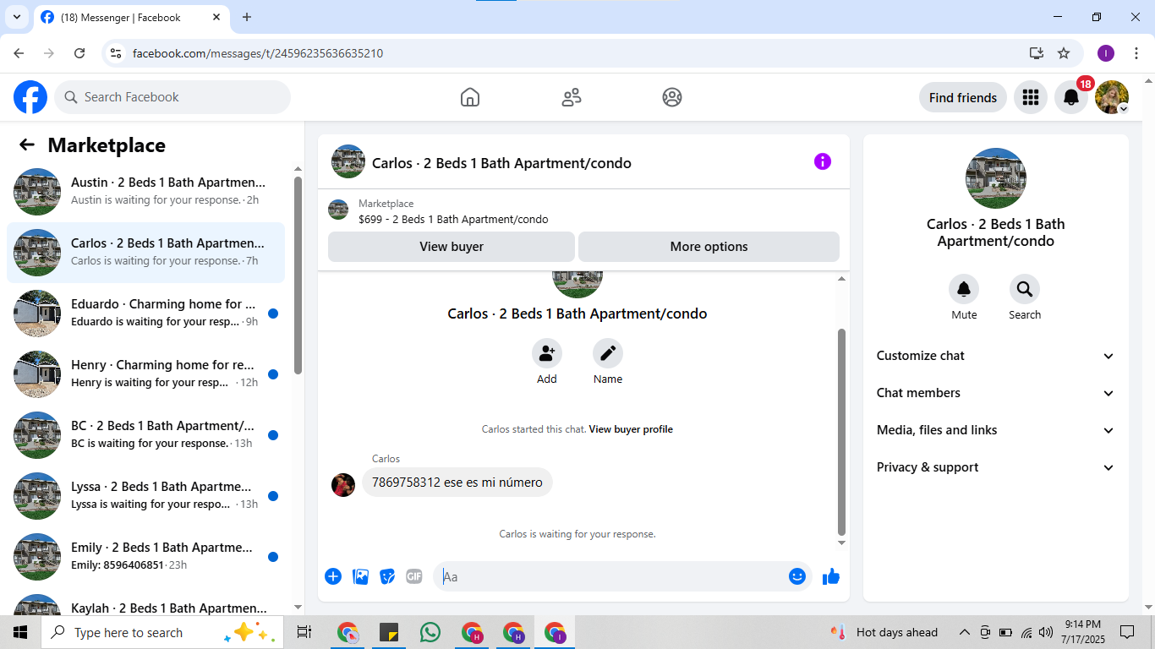Viewport: 1155px width, 649px height.
Task: Open the Groups icon in top navigation
Action: (x=672, y=97)
